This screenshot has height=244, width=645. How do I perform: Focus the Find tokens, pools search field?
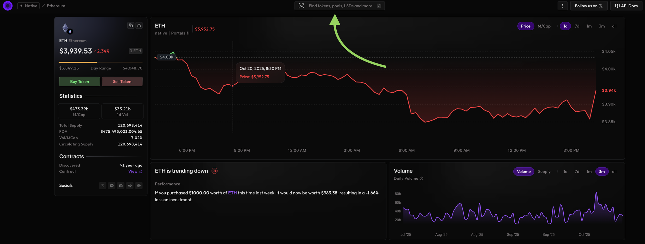coord(340,6)
